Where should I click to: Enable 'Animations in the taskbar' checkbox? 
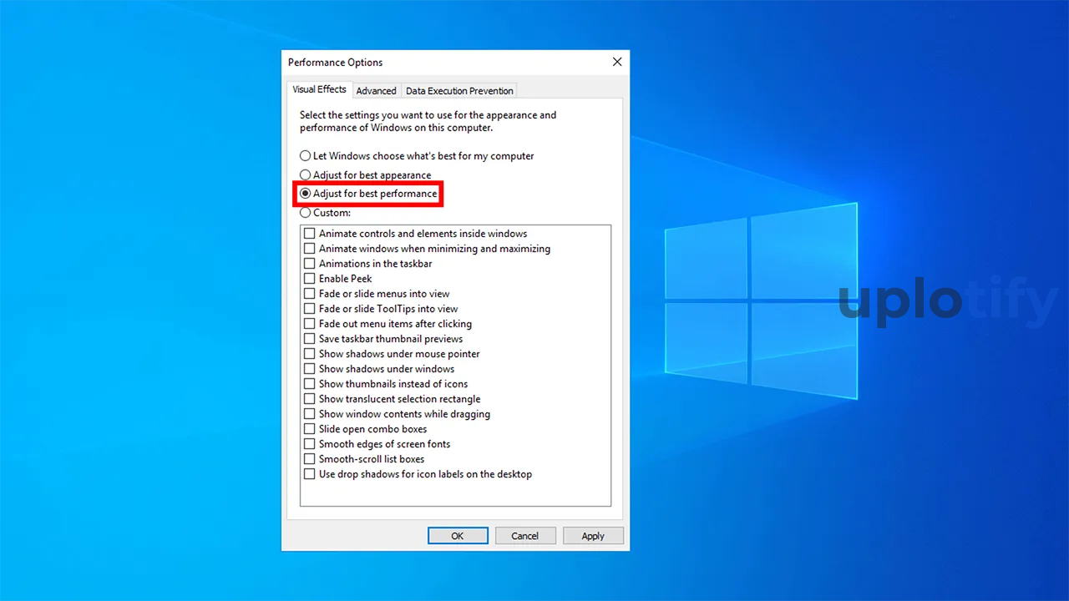(x=310, y=264)
